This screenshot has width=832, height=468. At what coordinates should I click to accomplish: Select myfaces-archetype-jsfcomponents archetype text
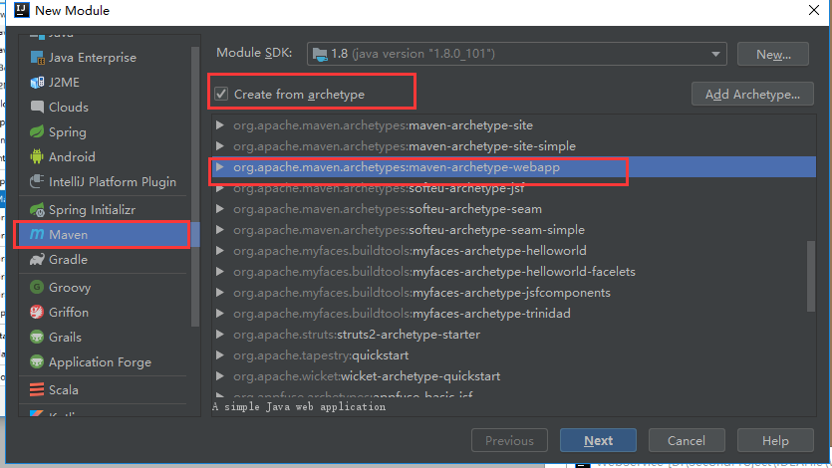(421, 293)
